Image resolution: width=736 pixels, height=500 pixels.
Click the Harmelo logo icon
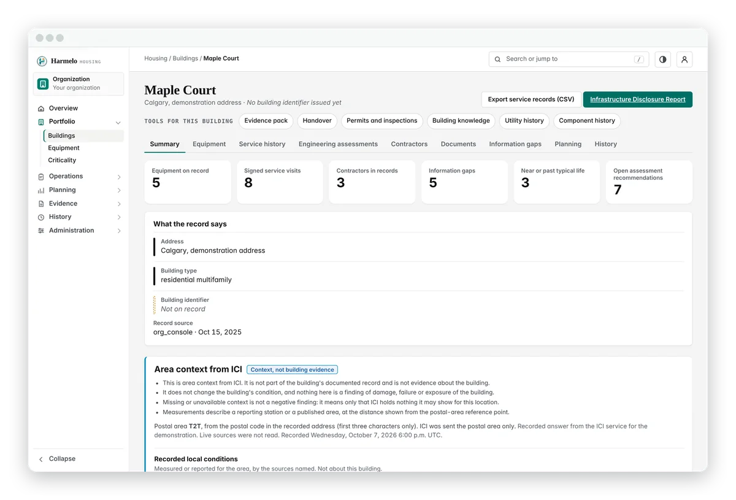42,61
